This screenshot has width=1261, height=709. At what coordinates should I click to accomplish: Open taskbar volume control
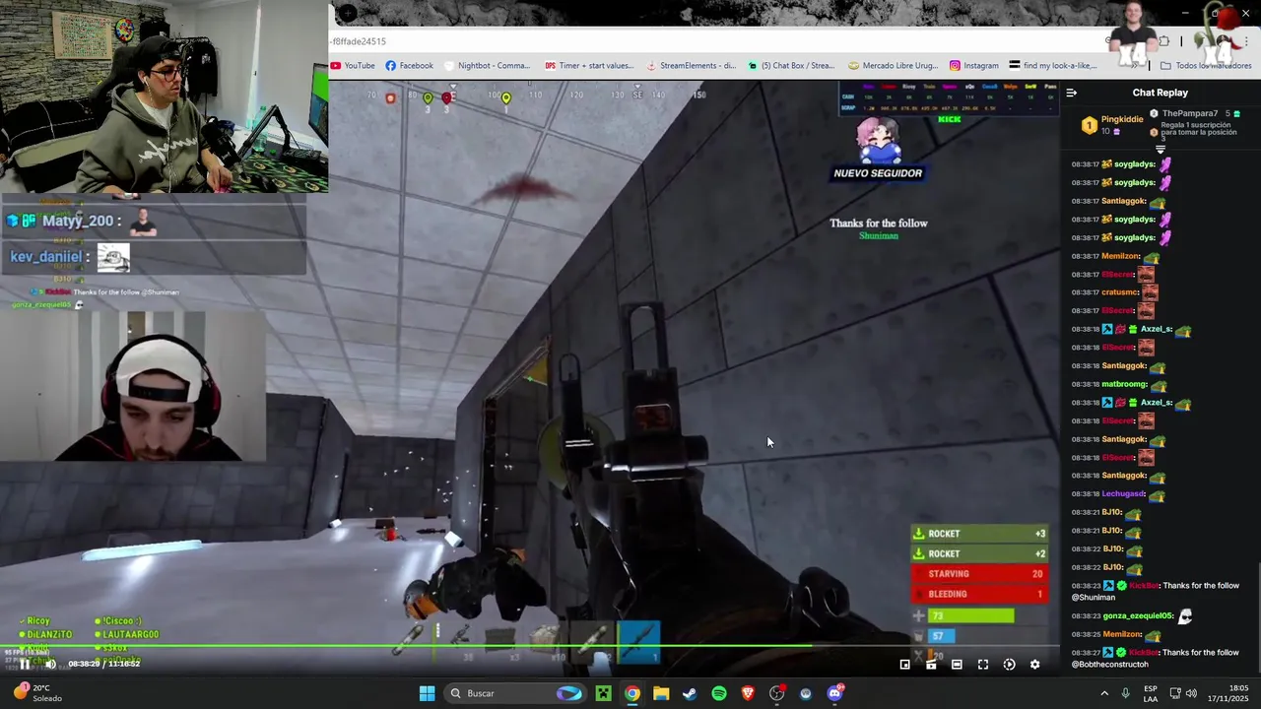click(1191, 693)
